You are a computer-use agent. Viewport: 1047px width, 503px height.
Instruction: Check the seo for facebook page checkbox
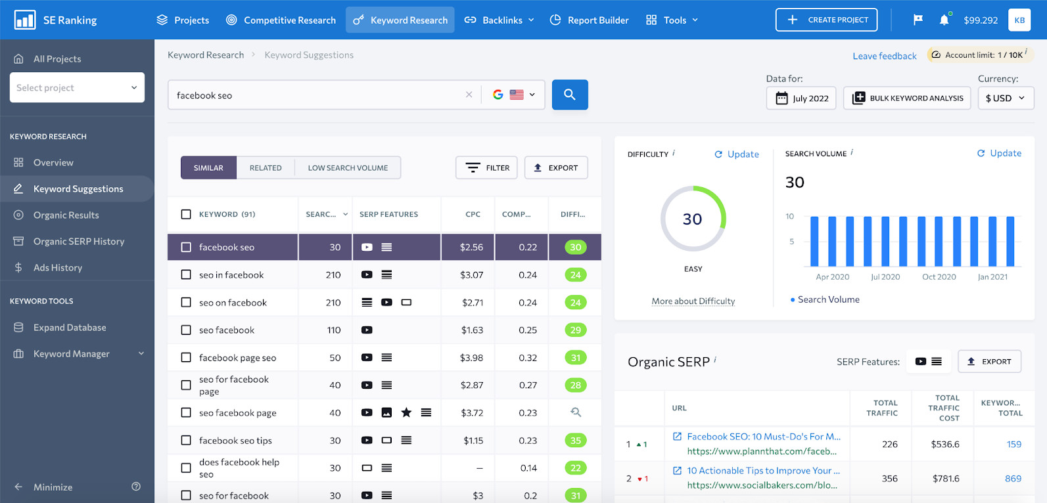point(186,385)
